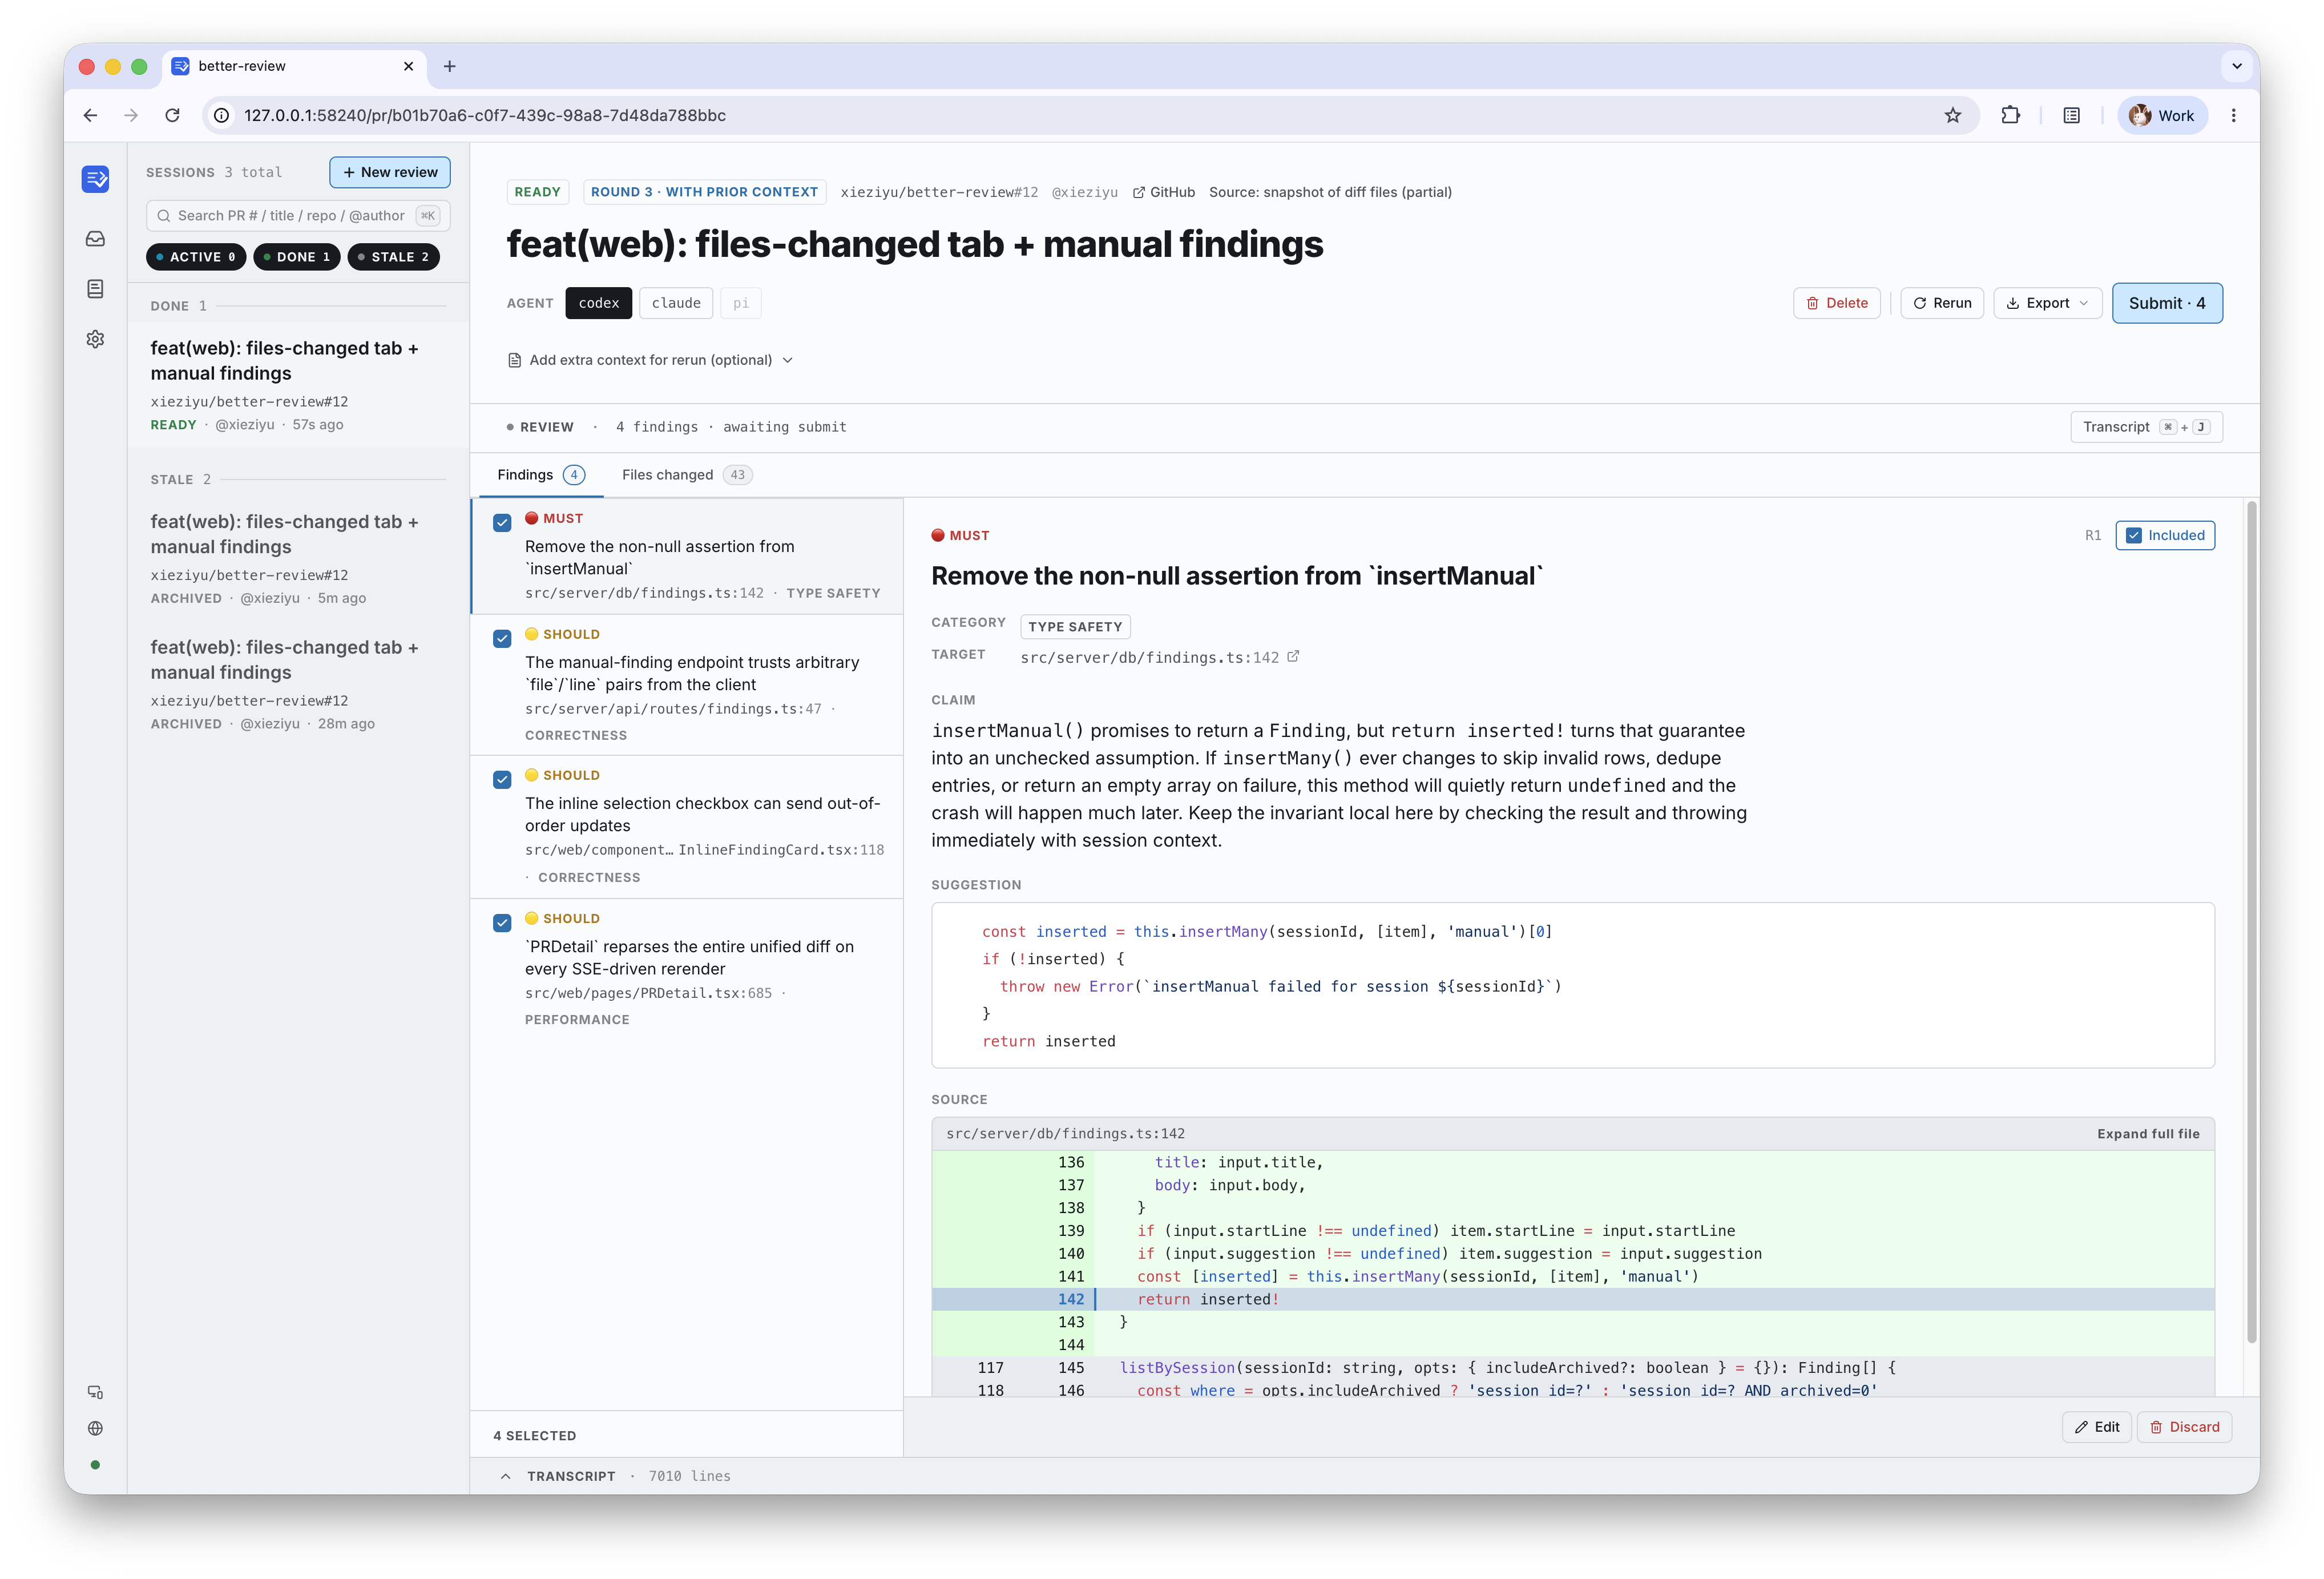Select the pi agent

point(741,303)
